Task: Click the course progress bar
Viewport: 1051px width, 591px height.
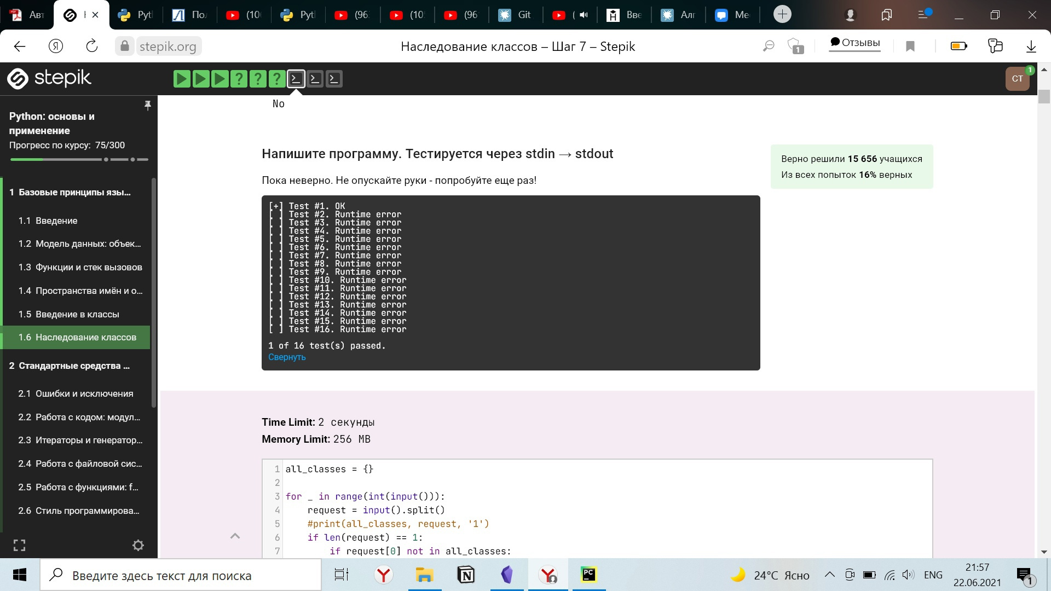Action: click(x=79, y=159)
